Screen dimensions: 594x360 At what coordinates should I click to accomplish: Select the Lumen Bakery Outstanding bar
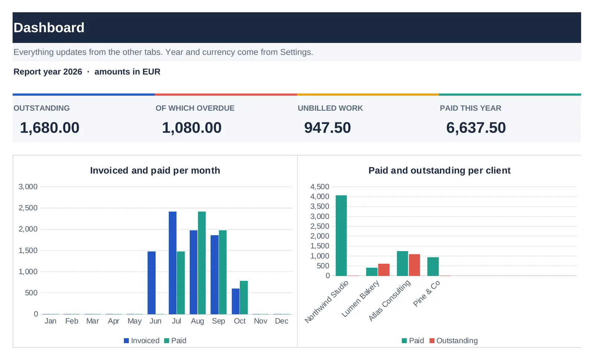click(384, 270)
